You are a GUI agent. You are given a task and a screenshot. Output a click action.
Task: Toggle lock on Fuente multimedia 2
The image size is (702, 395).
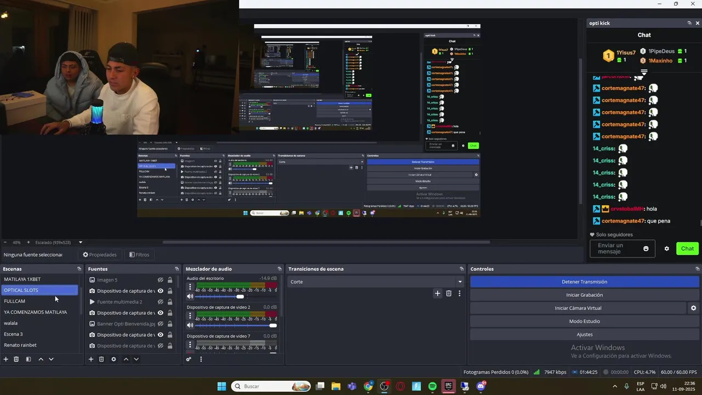pos(170,302)
